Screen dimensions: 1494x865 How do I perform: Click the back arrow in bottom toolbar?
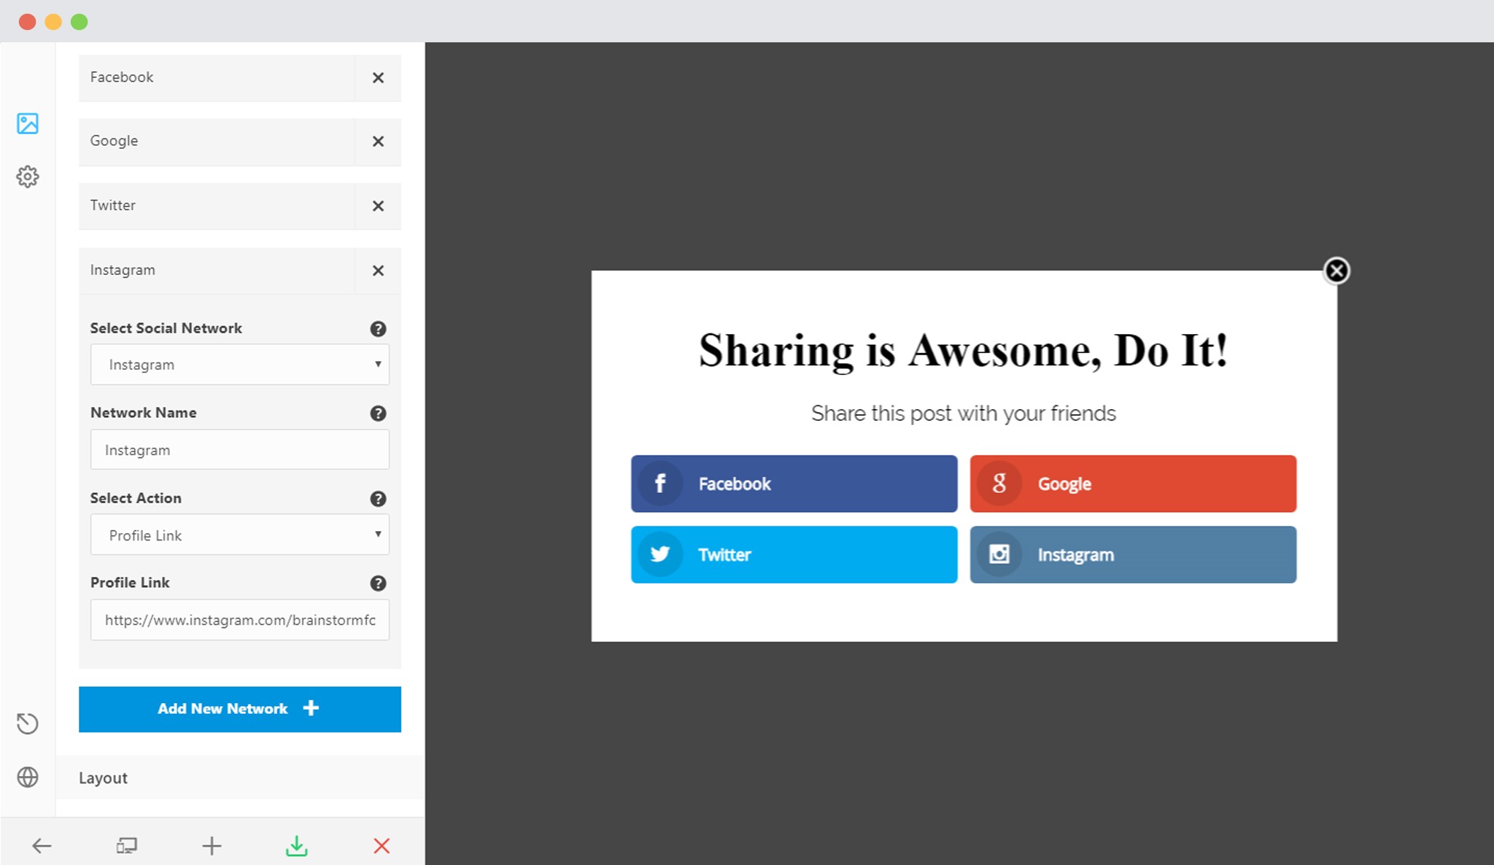[x=42, y=846]
